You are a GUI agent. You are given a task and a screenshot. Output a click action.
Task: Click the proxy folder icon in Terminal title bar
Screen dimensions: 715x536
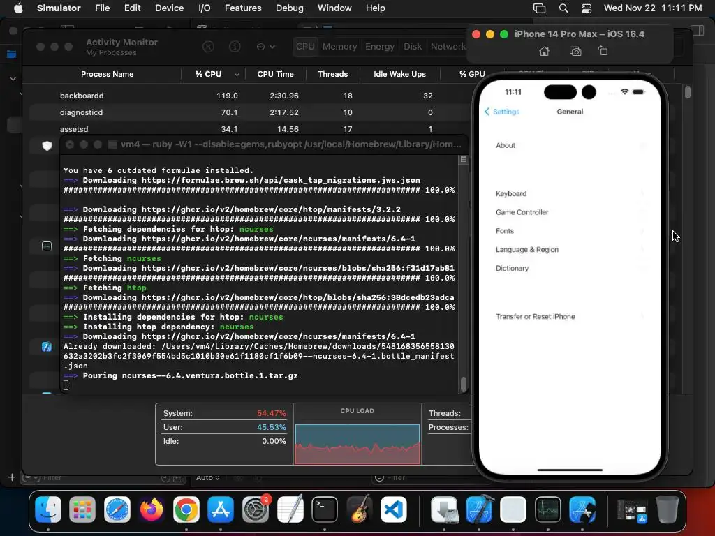[x=112, y=144]
